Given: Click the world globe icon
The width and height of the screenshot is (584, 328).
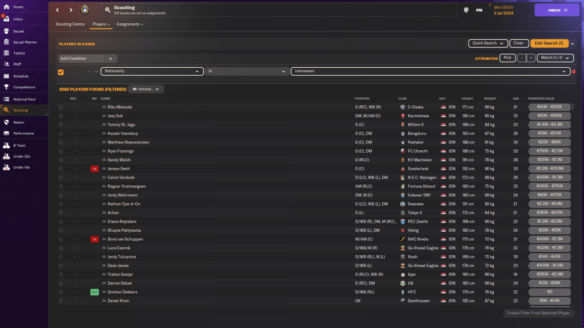Looking at the screenshot, I should pyautogui.click(x=466, y=10).
